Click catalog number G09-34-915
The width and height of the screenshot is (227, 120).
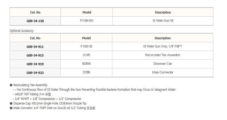tap(35, 55)
